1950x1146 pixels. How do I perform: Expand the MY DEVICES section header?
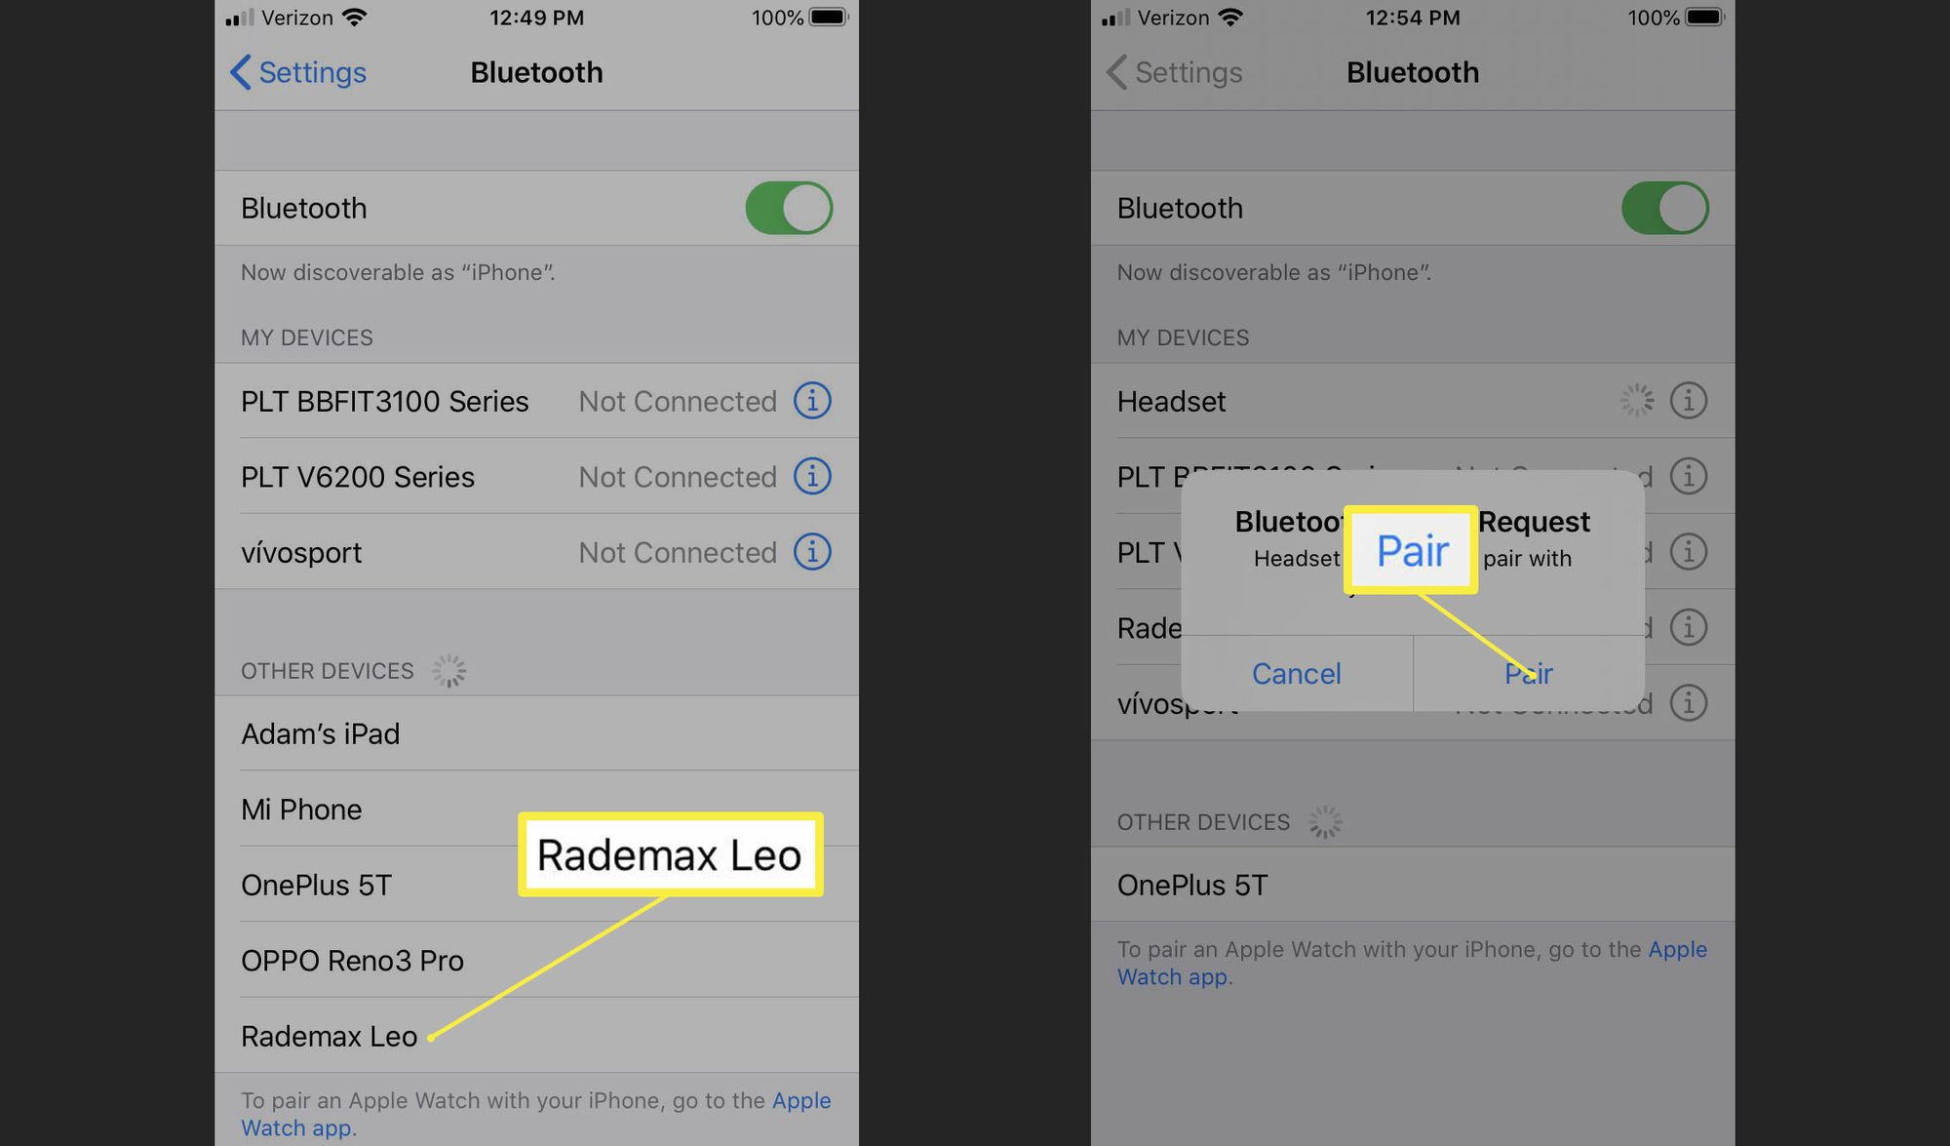[x=307, y=338]
